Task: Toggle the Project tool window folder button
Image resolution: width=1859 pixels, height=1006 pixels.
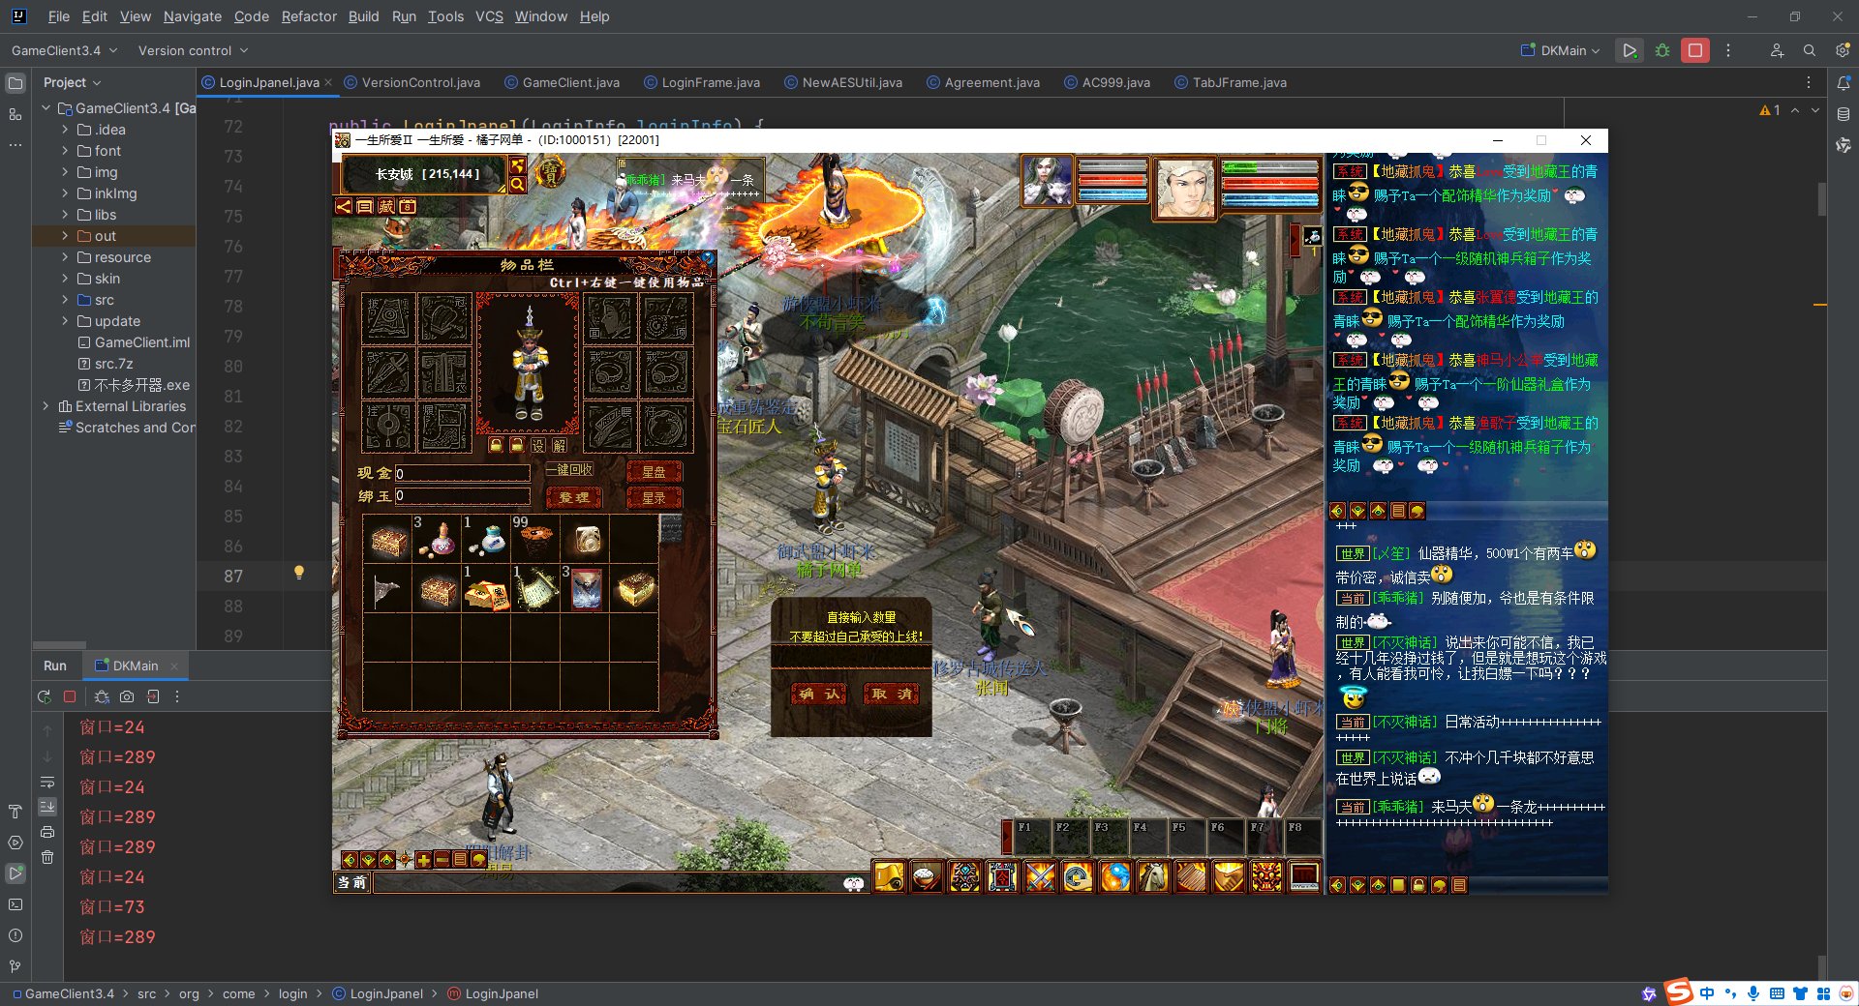Action: [x=15, y=83]
